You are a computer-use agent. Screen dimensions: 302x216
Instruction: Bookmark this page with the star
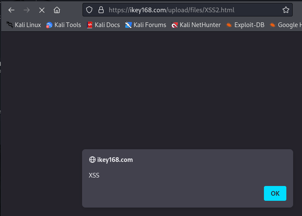286,10
